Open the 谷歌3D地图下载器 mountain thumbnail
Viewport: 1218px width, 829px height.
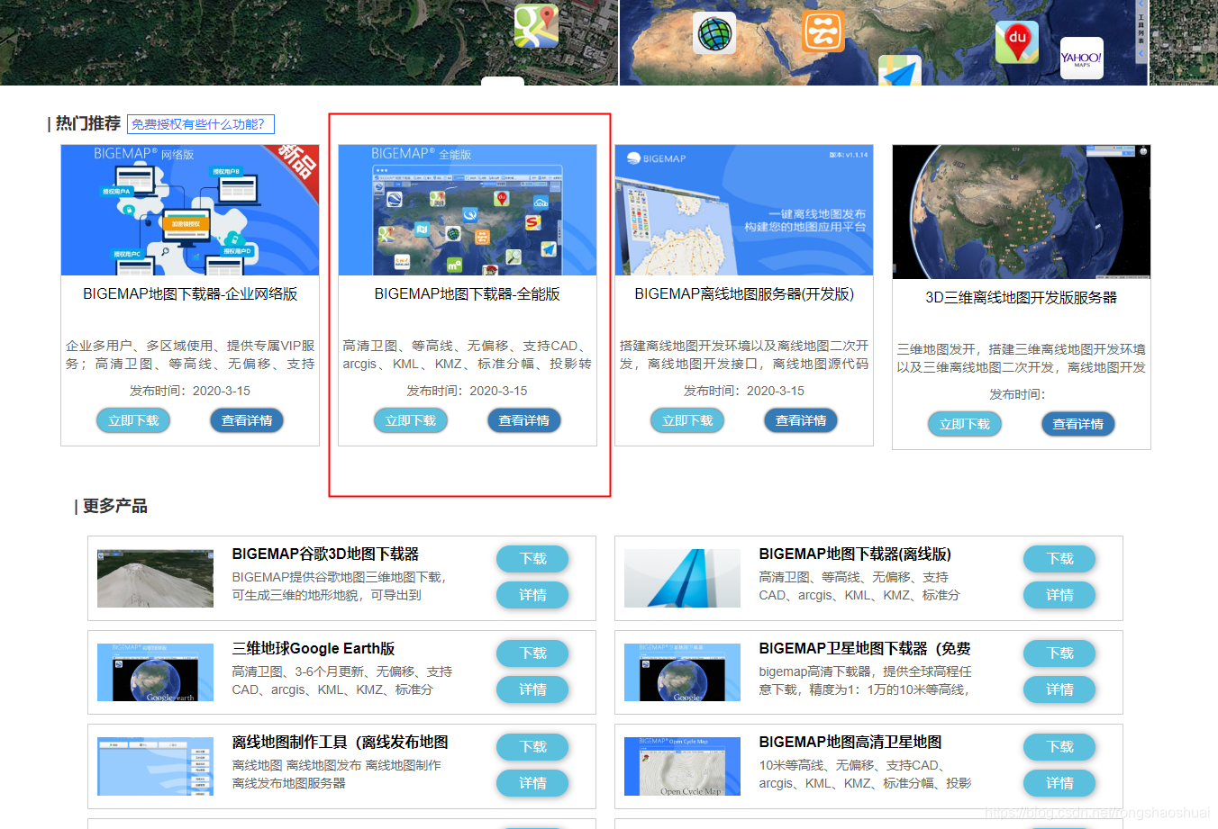pos(155,579)
